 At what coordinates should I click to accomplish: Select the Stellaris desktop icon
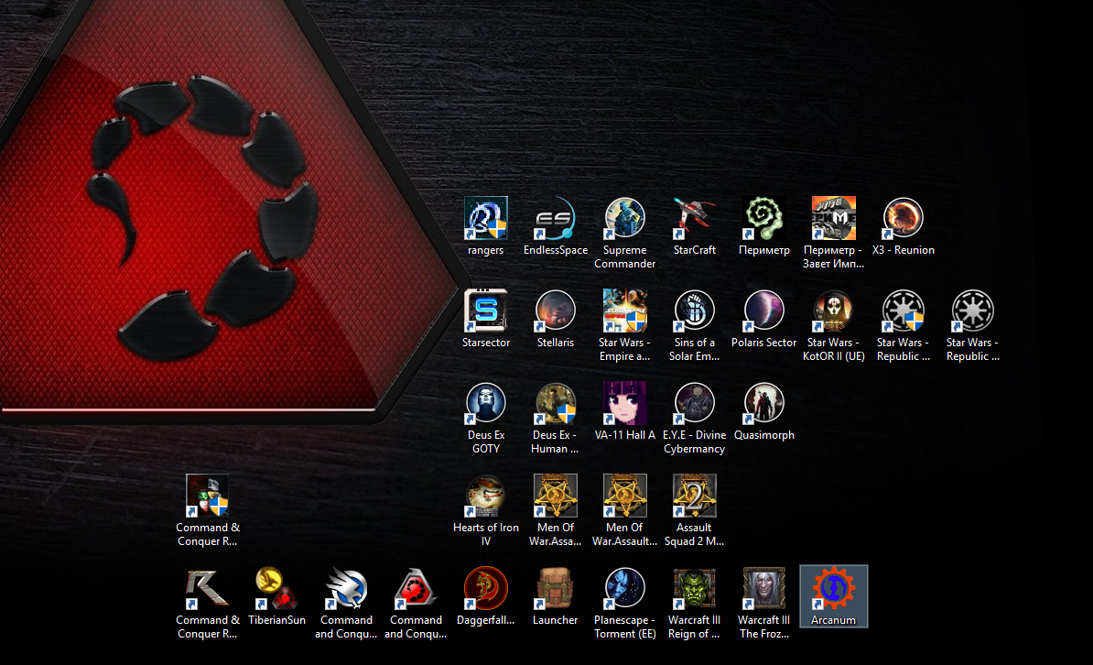(x=556, y=311)
